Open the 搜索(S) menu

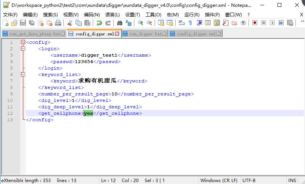(50, 15)
